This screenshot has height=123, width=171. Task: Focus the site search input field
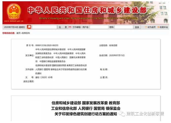44,27
